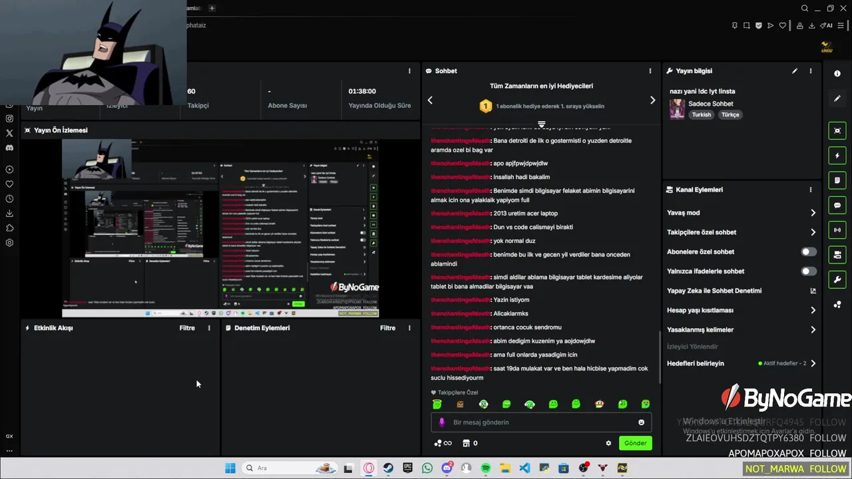Expand Hesap yaşı kısıtlaması options

tap(813, 310)
